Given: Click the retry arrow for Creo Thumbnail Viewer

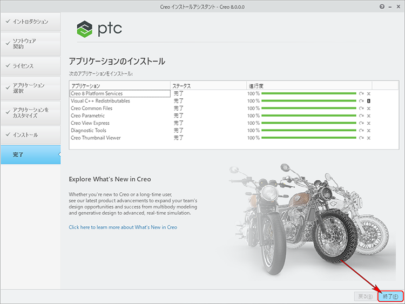Looking at the screenshot, I should [361, 138].
